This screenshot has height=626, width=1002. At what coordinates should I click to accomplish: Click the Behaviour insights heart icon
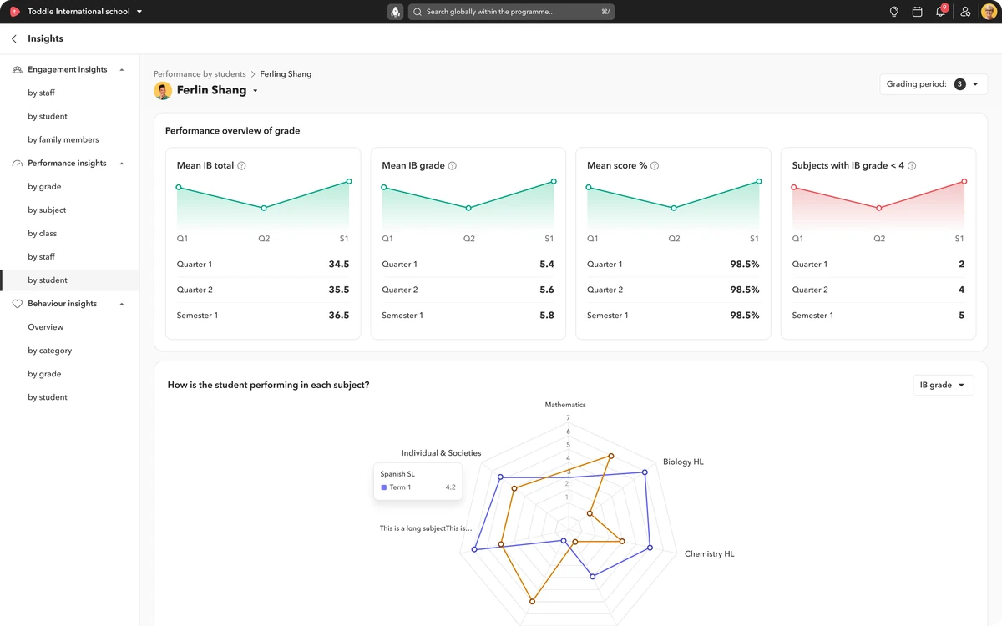(x=17, y=304)
